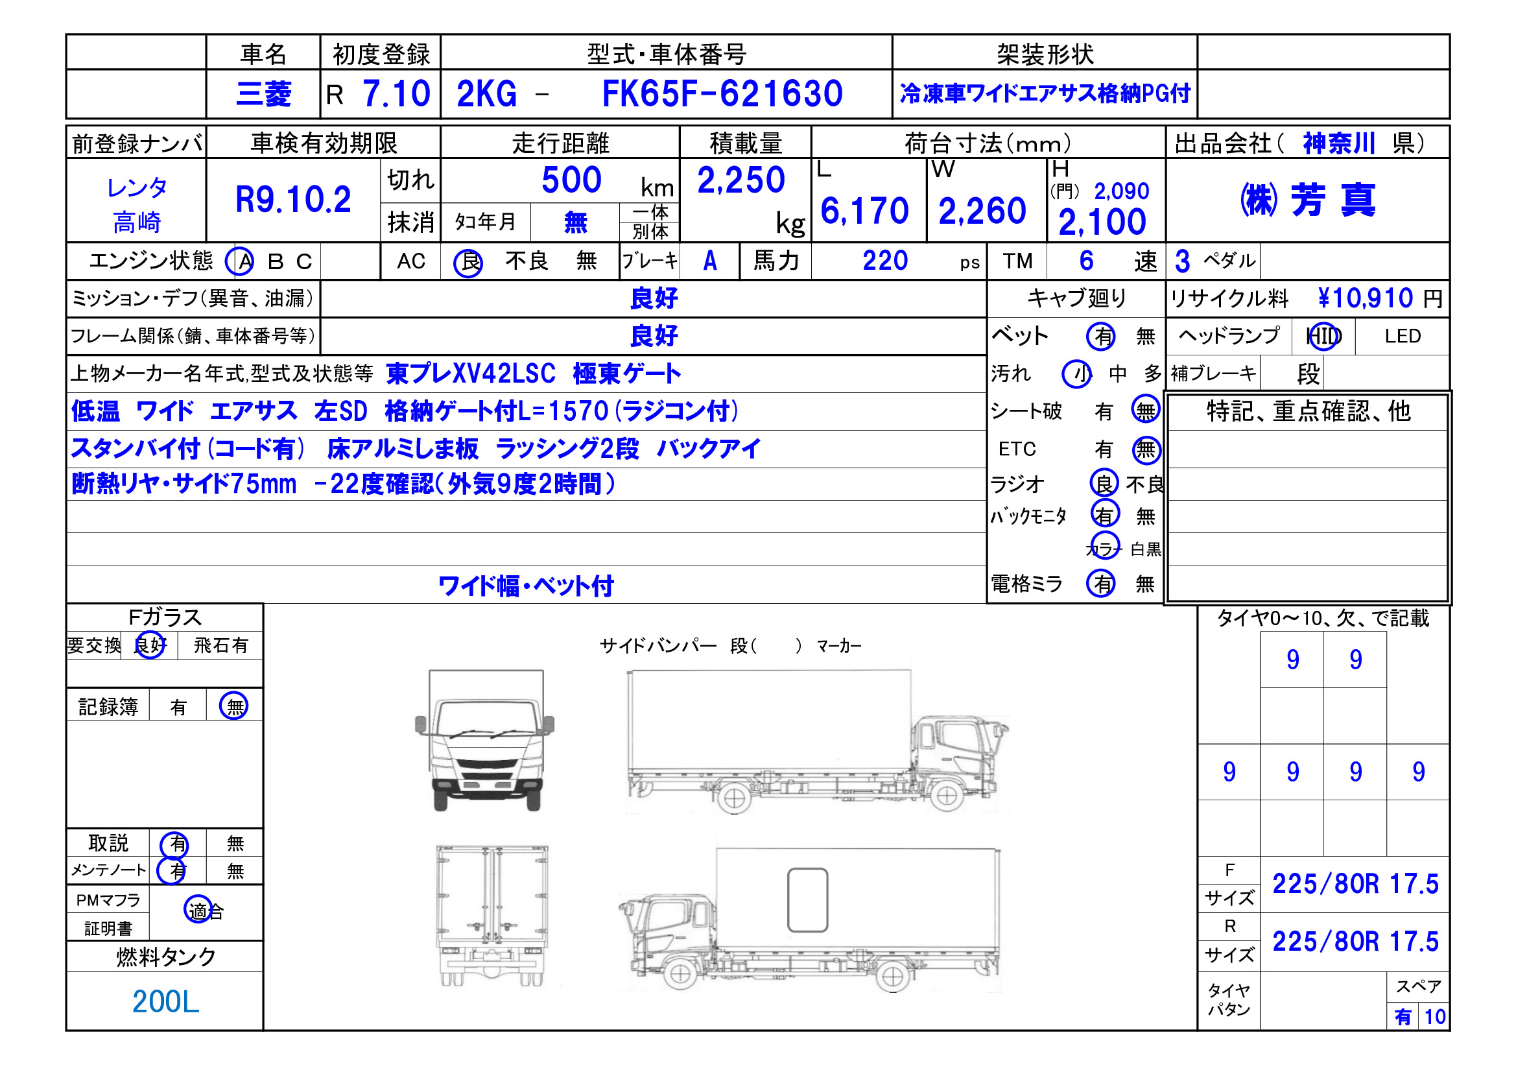Select the circled 良 AC status
Screen dimensions: 1516x1072
pyautogui.click(x=468, y=263)
